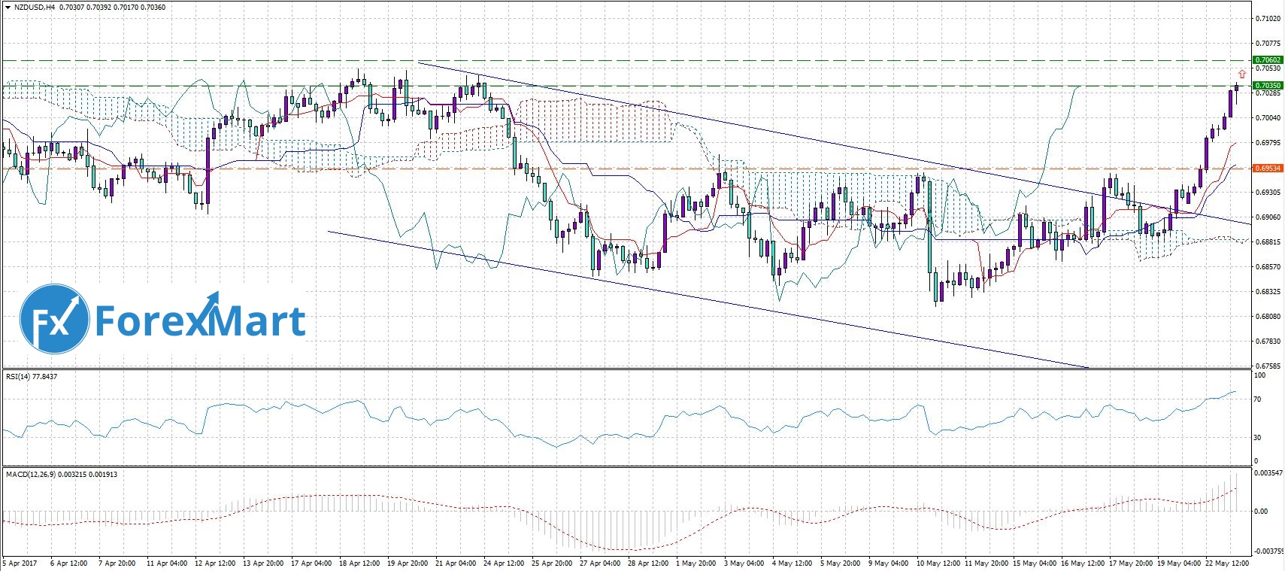Click the 0.69060 price axis label
The image size is (1285, 571).
(1268, 217)
